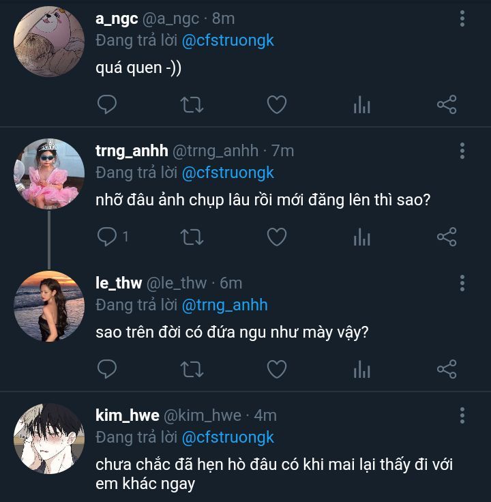The image size is (491, 502).
Task: Share a_ngc's tweet
Action: coord(446,104)
